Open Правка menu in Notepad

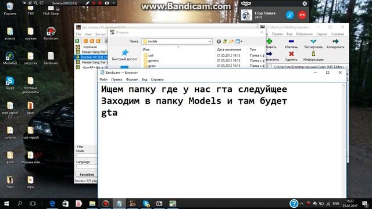117,80
